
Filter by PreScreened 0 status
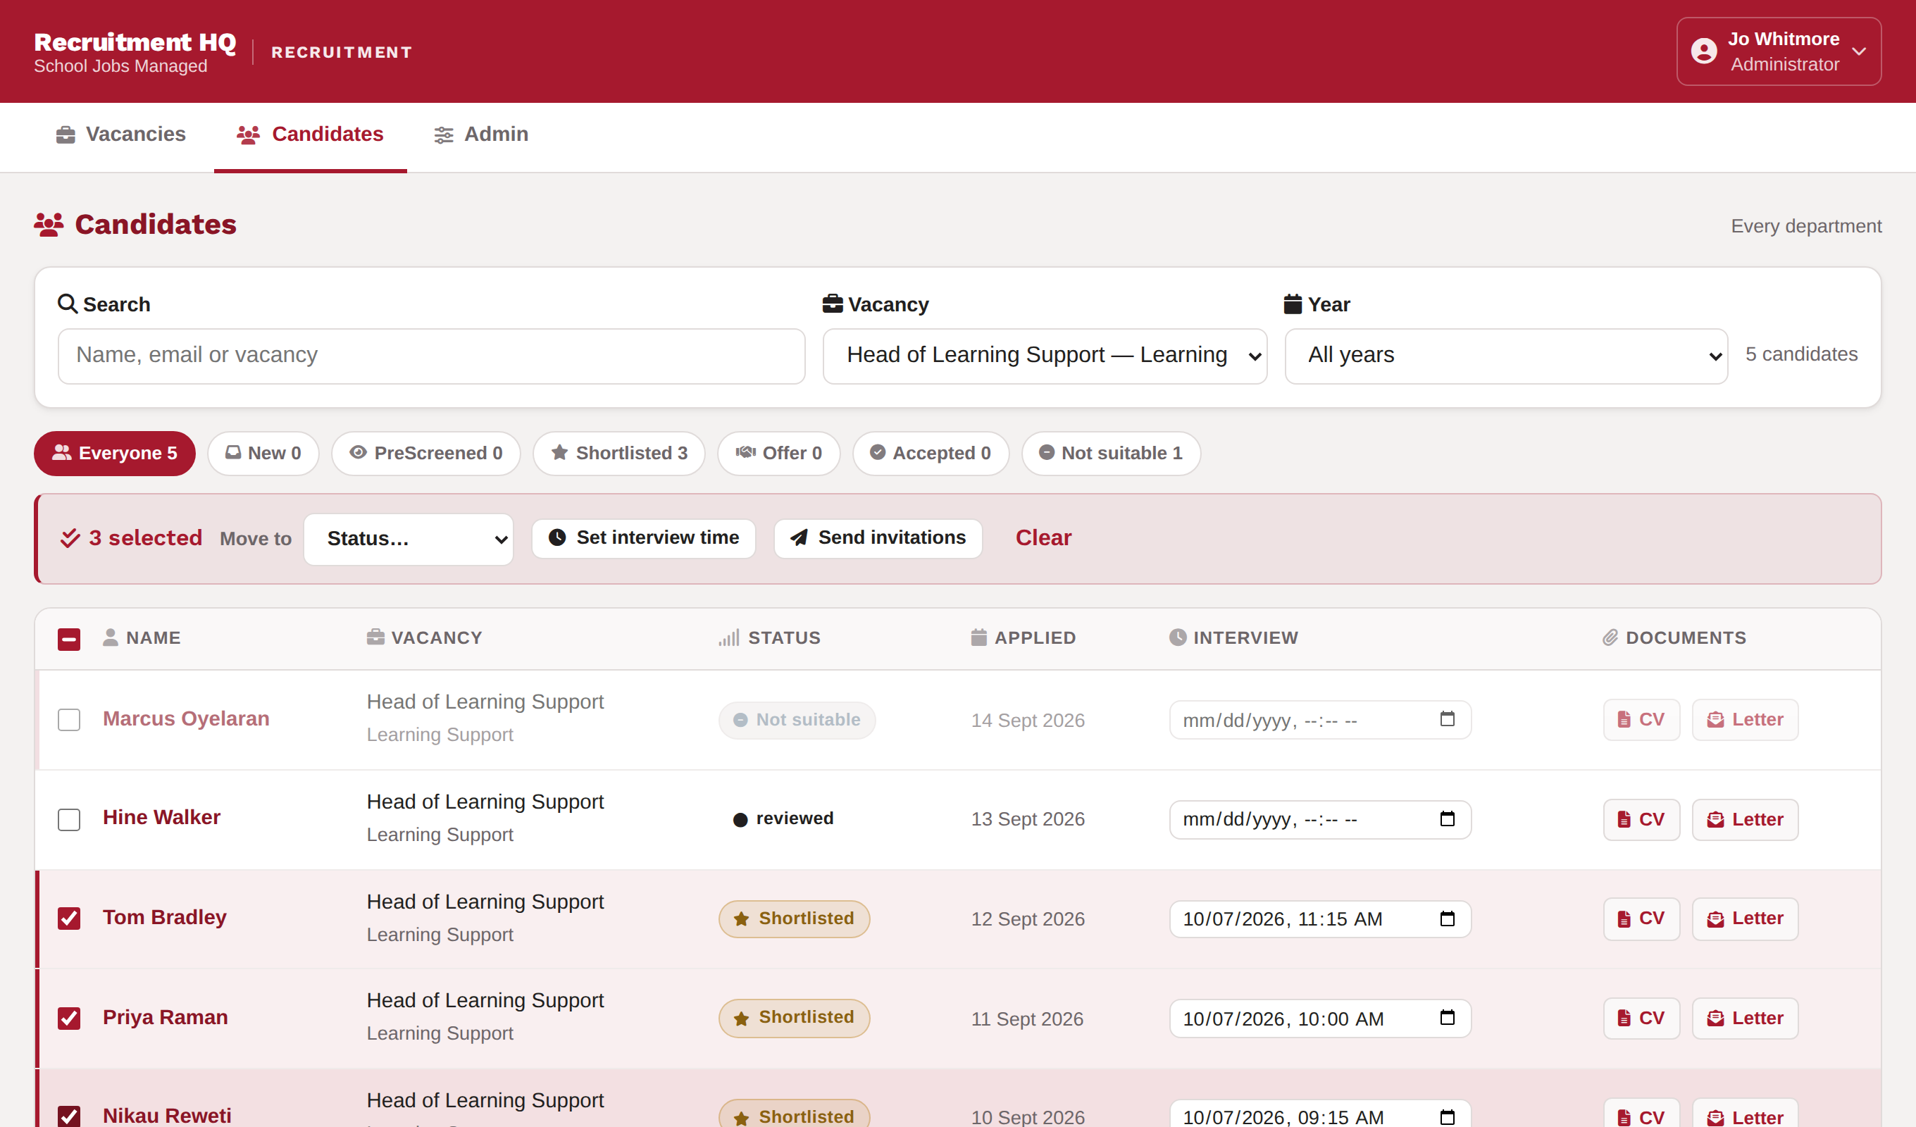(x=425, y=453)
